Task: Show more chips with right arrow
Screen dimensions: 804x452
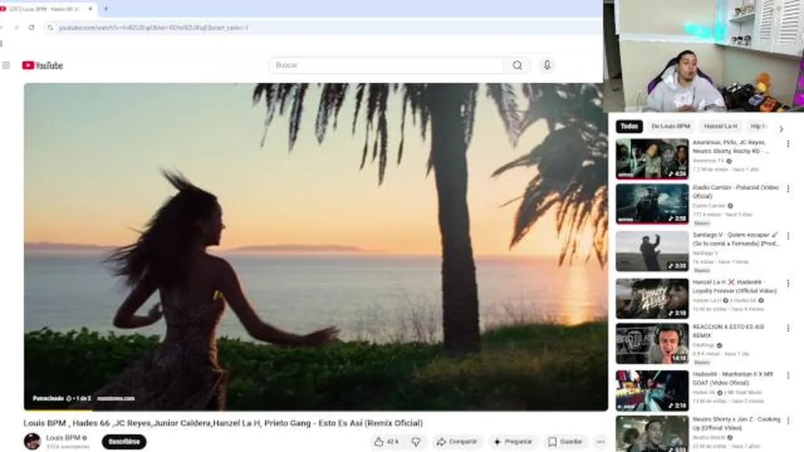Action: pos(781,129)
